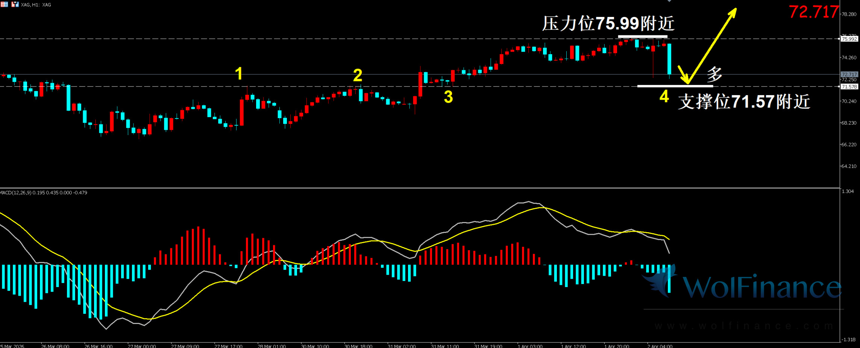
Task: Select the yellow number 1 marker
Action: tap(238, 73)
